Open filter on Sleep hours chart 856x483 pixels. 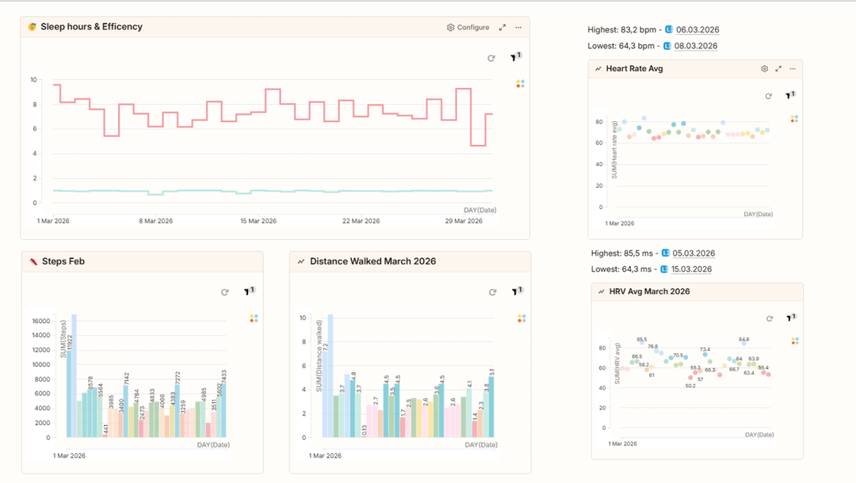pyautogui.click(x=514, y=58)
